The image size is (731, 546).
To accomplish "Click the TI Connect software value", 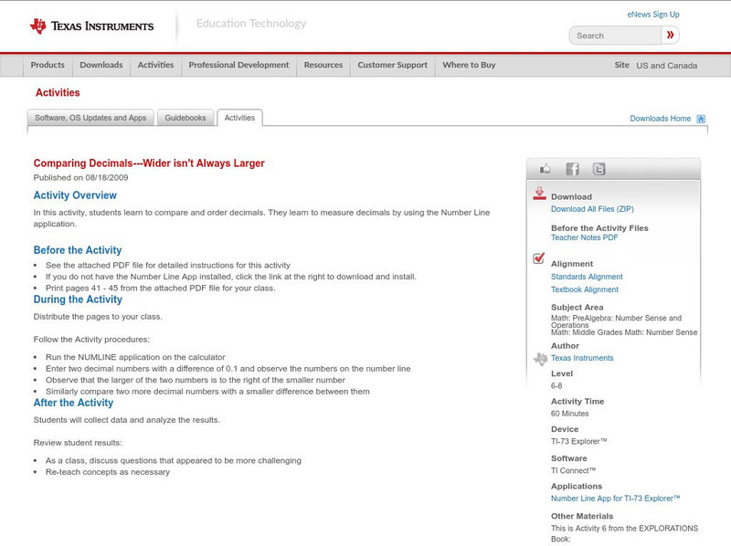I will pos(574,470).
